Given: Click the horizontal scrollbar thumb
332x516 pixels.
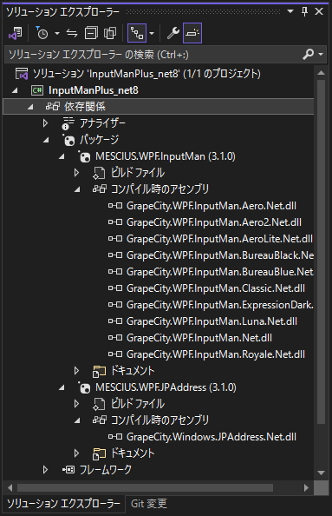Looking at the screenshot, I should point(145,487).
